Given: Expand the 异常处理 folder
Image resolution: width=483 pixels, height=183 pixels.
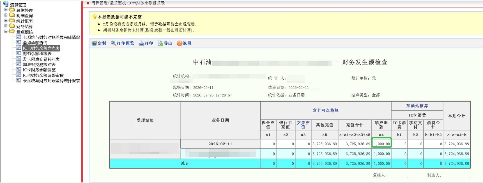Looking at the screenshot, I should (x=6, y=10).
